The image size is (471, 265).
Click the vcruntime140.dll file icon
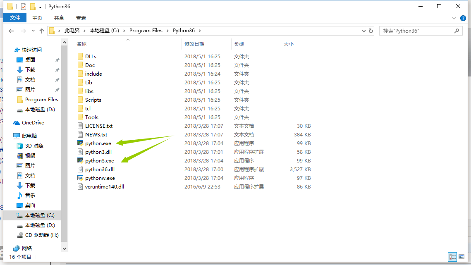coord(80,187)
